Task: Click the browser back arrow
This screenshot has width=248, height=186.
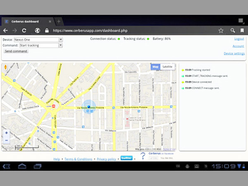Action: tap(6, 31)
